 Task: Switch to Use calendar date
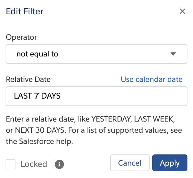(152, 79)
